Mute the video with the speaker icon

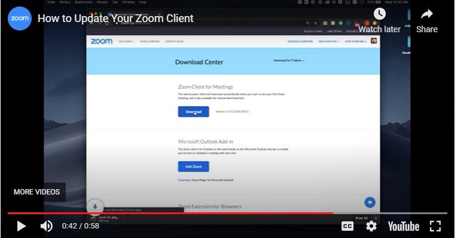47,226
